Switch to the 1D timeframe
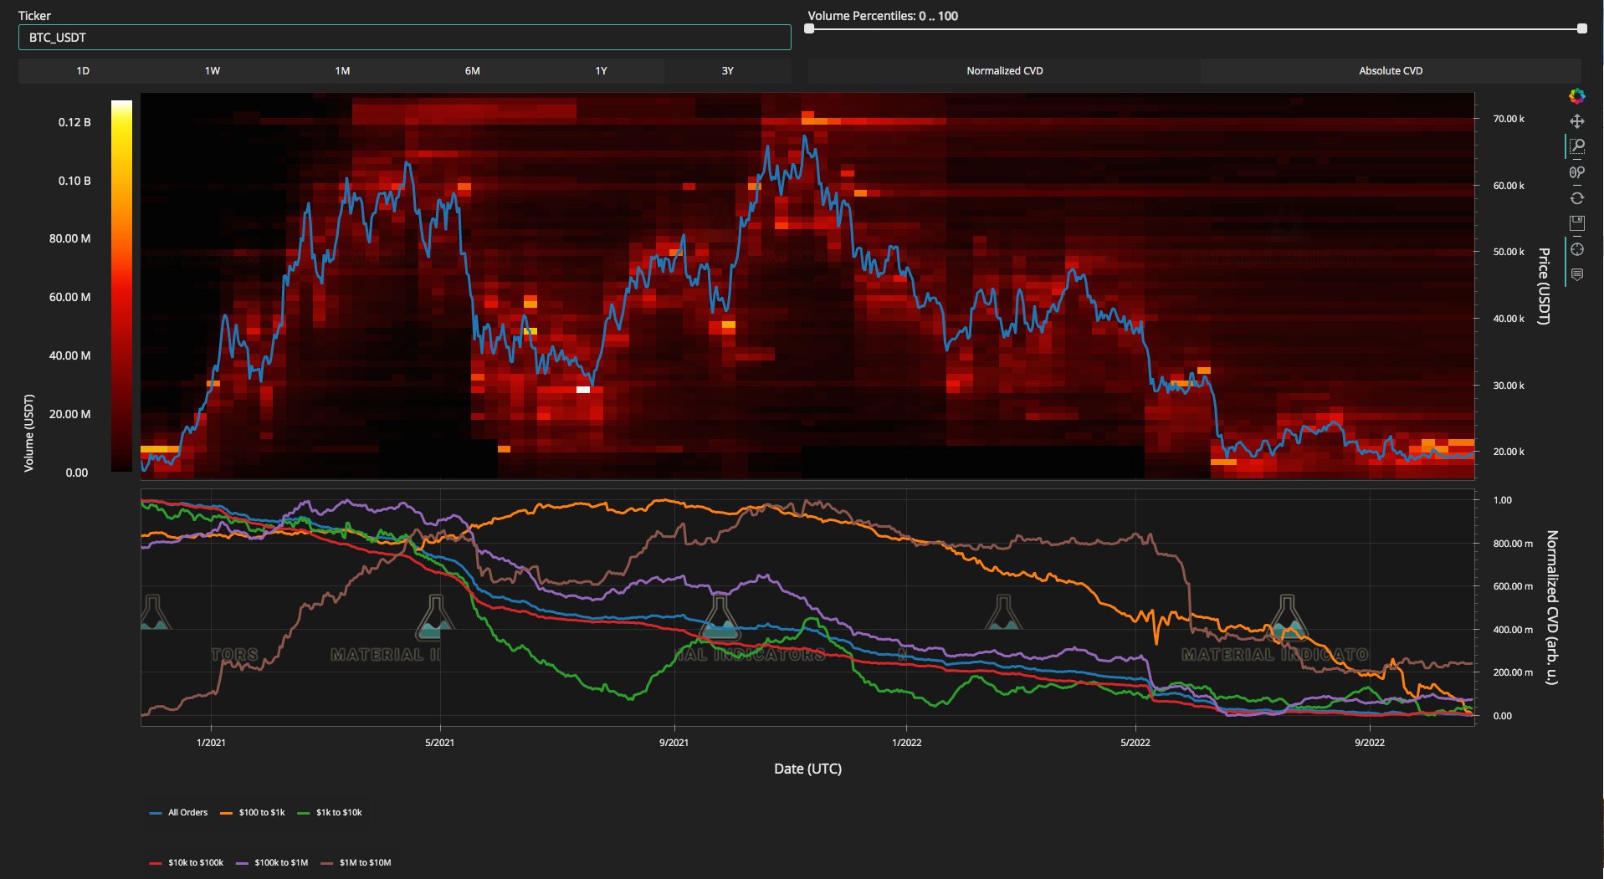 83,71
